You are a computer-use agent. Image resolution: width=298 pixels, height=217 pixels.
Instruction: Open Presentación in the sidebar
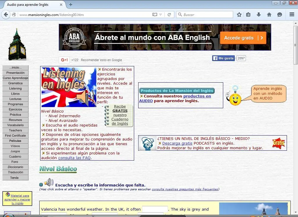tap(15, 73)
